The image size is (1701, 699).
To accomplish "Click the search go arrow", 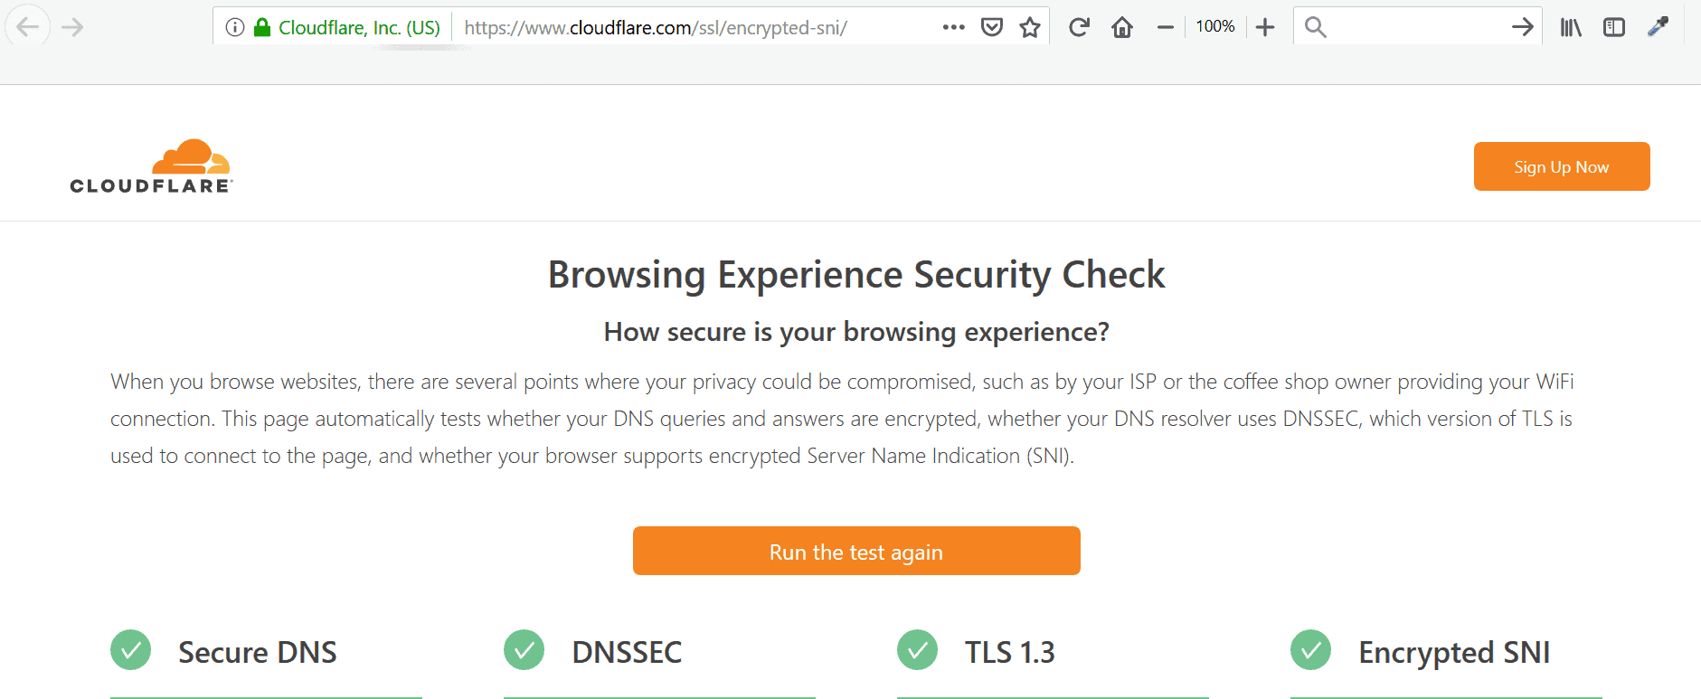I will click(x=1523, y=27).
